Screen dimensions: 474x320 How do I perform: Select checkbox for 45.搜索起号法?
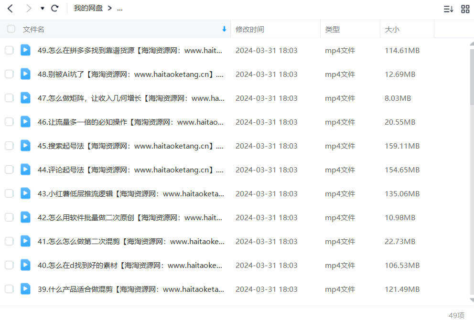(9, 146)
